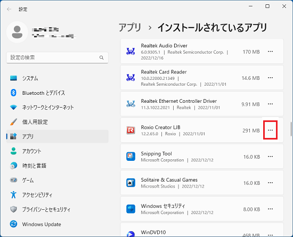293x237 pixels.
Task: Open ゲーム settings in the sidebar
Action: (58, 180)
